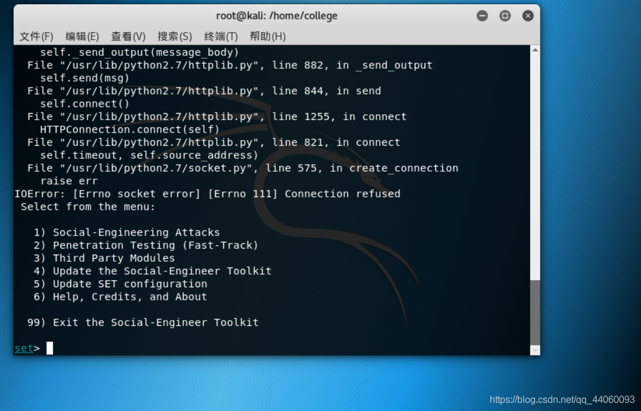Open the 查看(V) menu

click(129, 36)
